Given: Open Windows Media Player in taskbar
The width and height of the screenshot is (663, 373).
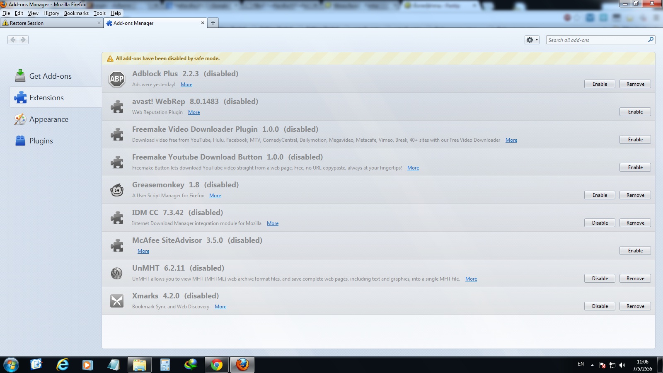Looking at the screenshot, I should click(87, 365).
